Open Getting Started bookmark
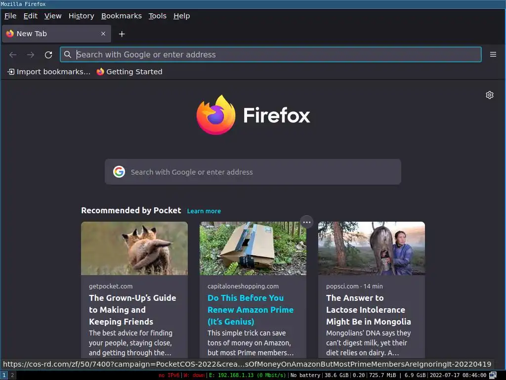Image resolution: width=506 pixels, height=380 pixels. click(x=129, y=72)
